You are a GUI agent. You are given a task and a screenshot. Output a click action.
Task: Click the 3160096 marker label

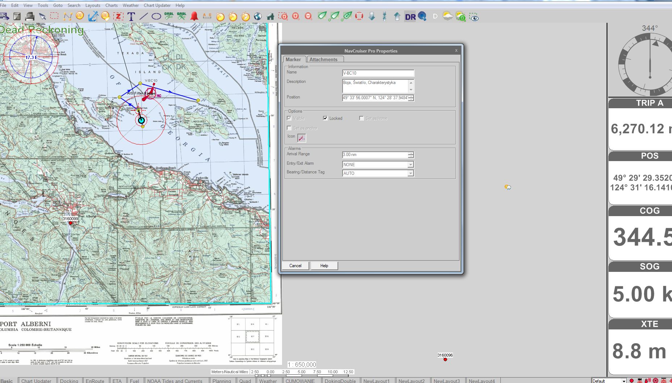(x=445, y=355)
